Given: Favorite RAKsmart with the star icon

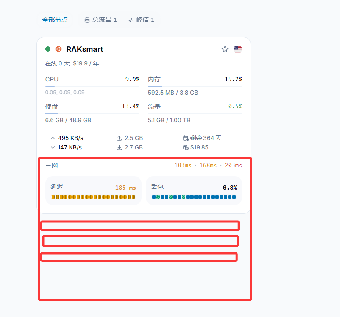Looking at the screenshot, I should (225, 49).
